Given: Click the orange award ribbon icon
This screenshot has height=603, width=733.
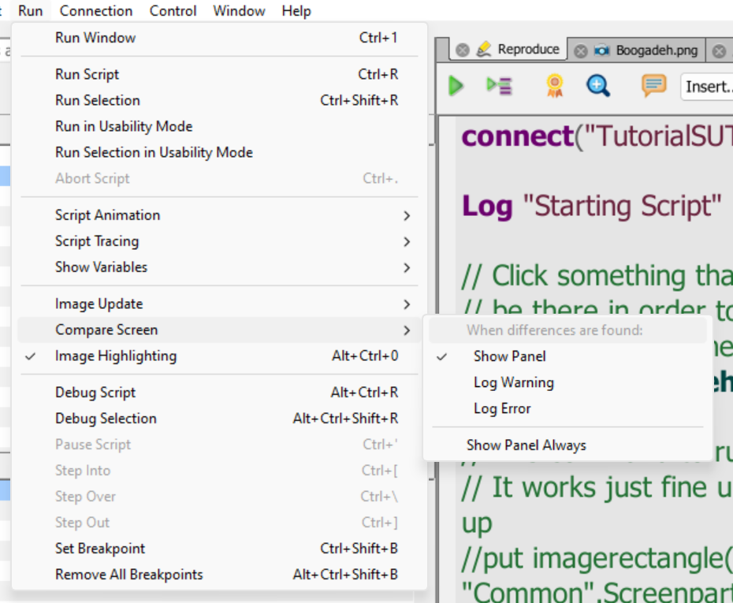Looking at the screenshot, I should tap(555, 86).
